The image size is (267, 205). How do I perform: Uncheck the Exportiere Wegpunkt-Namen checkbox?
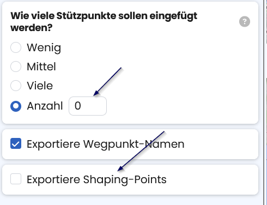[16, 143]
